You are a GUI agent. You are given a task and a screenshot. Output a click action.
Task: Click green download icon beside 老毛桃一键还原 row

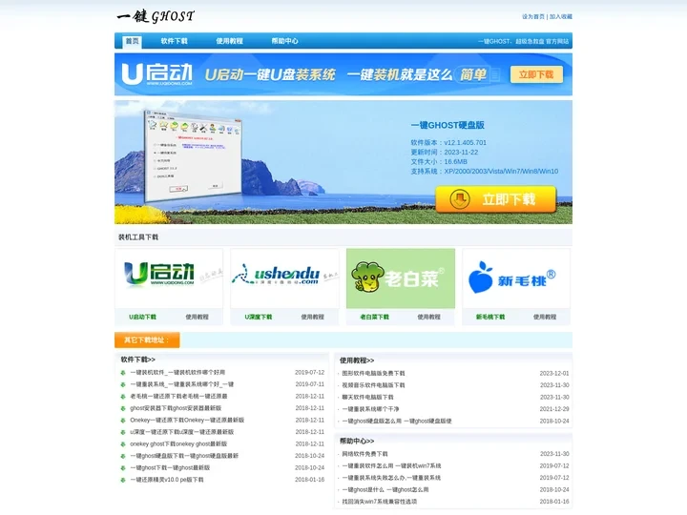coord(123,397)
